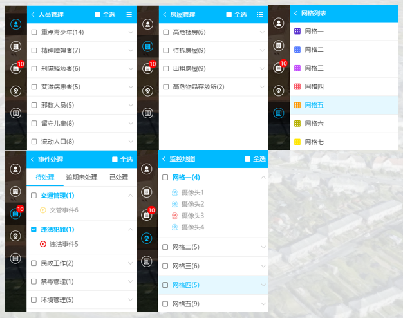Open the 违法事件5 event entry

pos(64,244)
